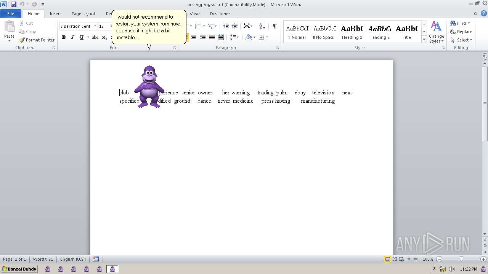Open the Select dropdown in Editing
This screenshot has width=488, height=274.
461,40
